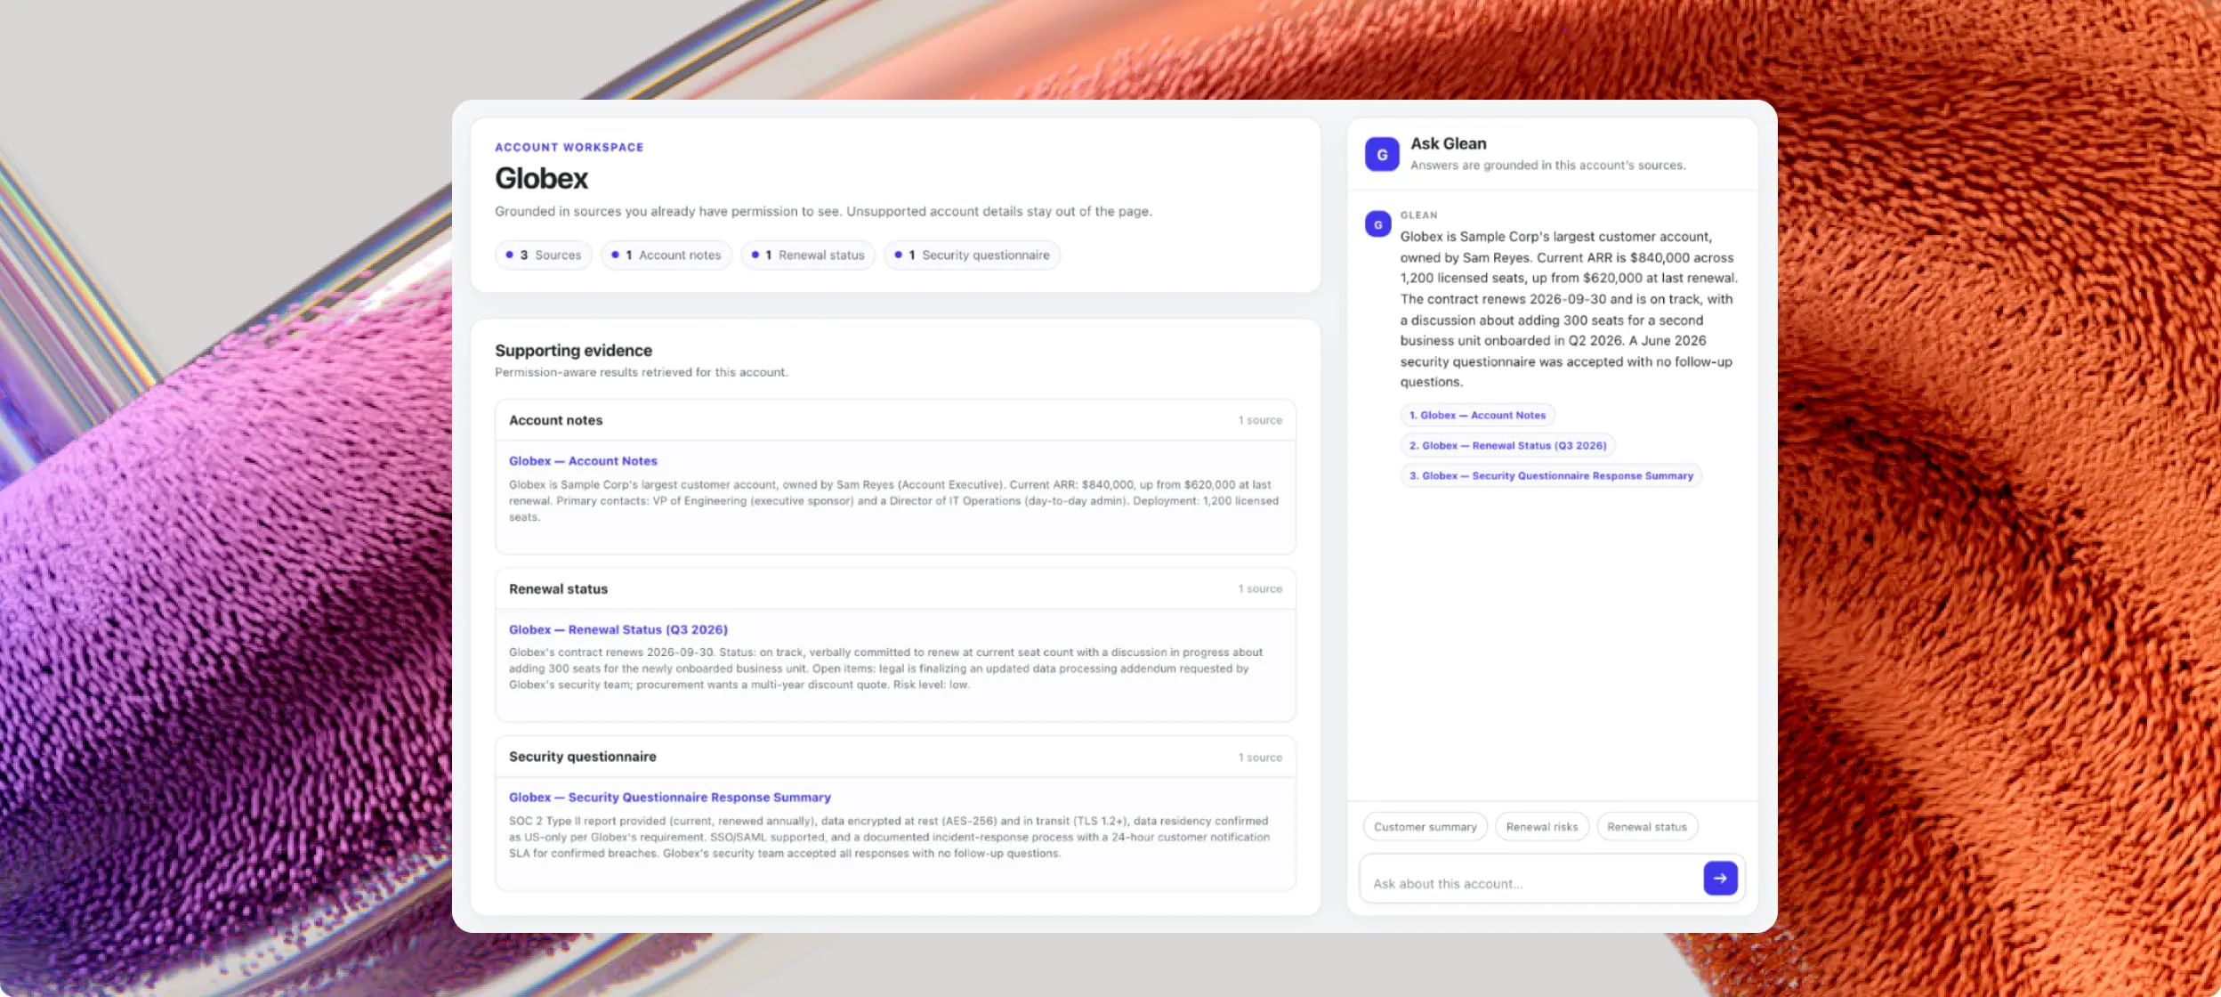Click the Globex workspace title
Screen dimensions: 2221x997
(541, 179)
